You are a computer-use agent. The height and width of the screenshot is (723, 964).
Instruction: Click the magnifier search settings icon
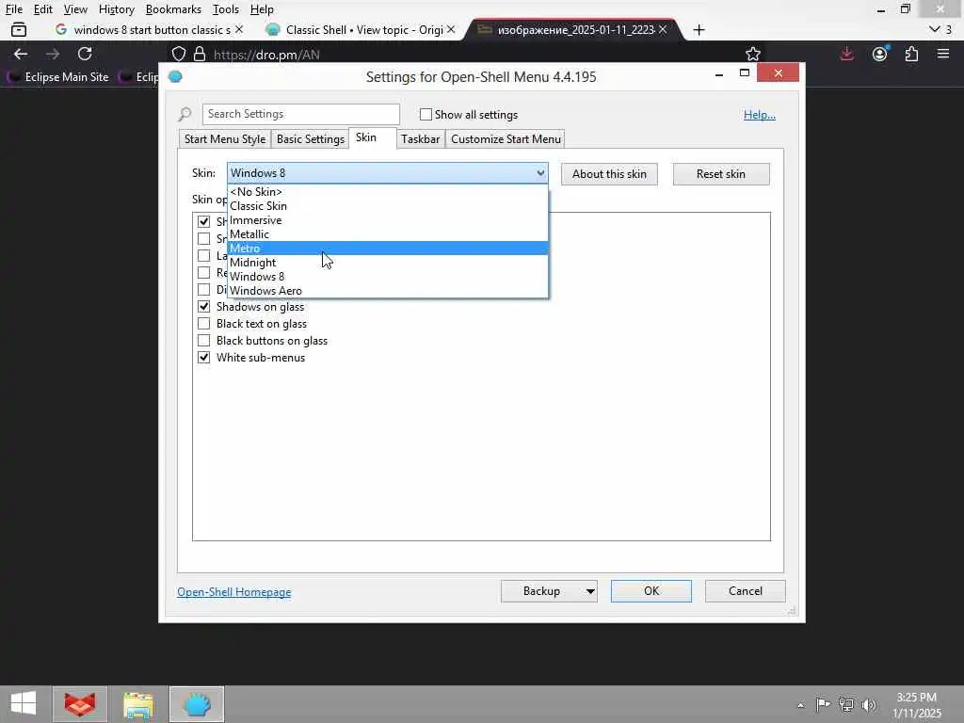[x=185, y=114]
